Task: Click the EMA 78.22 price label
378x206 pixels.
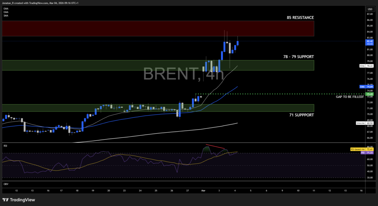Action: 367,66
